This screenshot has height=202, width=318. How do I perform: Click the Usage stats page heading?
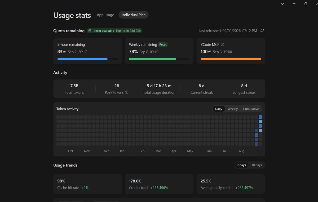(72, 15)
